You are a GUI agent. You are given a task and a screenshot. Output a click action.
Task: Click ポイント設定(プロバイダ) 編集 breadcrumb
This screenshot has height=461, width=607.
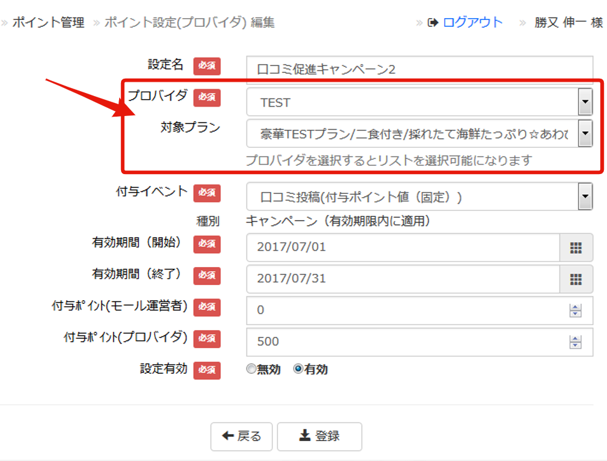(190, 22)
